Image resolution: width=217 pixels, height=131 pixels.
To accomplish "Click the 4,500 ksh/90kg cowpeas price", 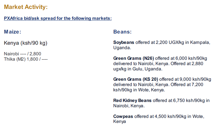I will point(170,116).
